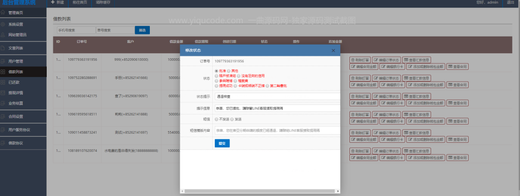Click the 合同设置 icon in sidebar
The image size is (520, 196).
3,116
